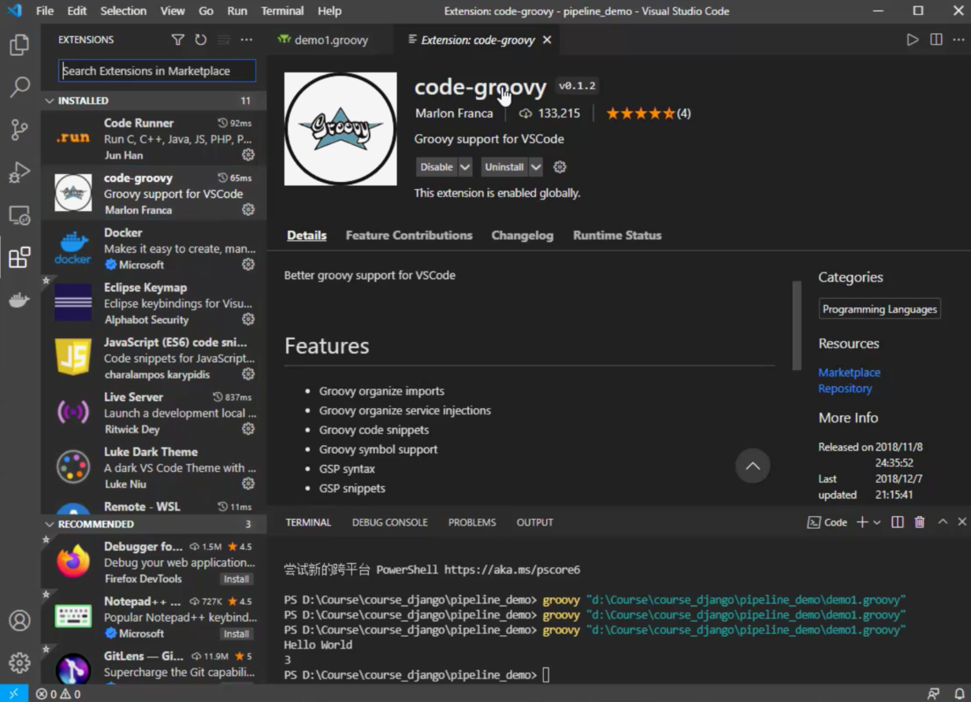
Task: Open the Marketplace resource link
Action: 849,372
